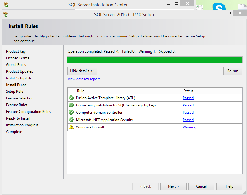
Task: Click the green progress bar
Action: [155, 60]
